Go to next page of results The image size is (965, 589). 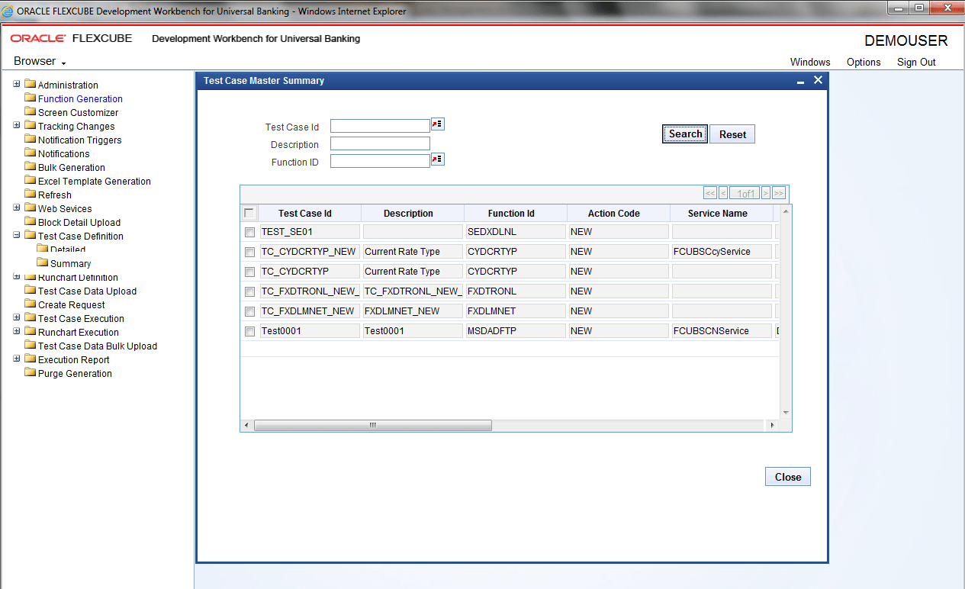tap(766, 194)
